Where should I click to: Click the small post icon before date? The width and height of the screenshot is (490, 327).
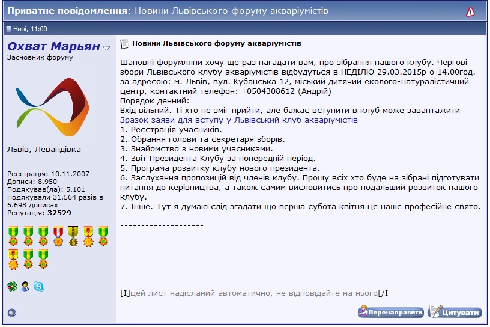click(8, 29)
